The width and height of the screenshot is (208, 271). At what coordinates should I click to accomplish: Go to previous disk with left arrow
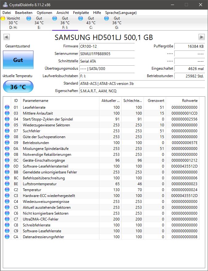6,37
